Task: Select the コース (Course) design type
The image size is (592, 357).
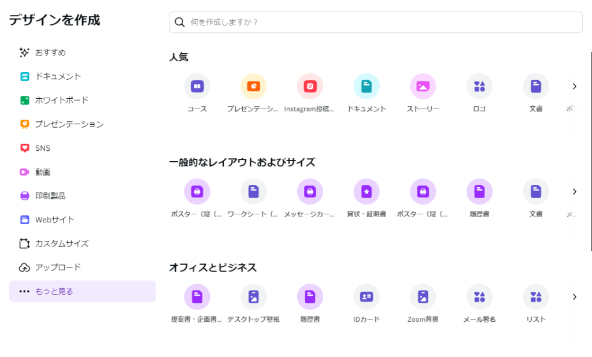Action: [x=197, y=85]
